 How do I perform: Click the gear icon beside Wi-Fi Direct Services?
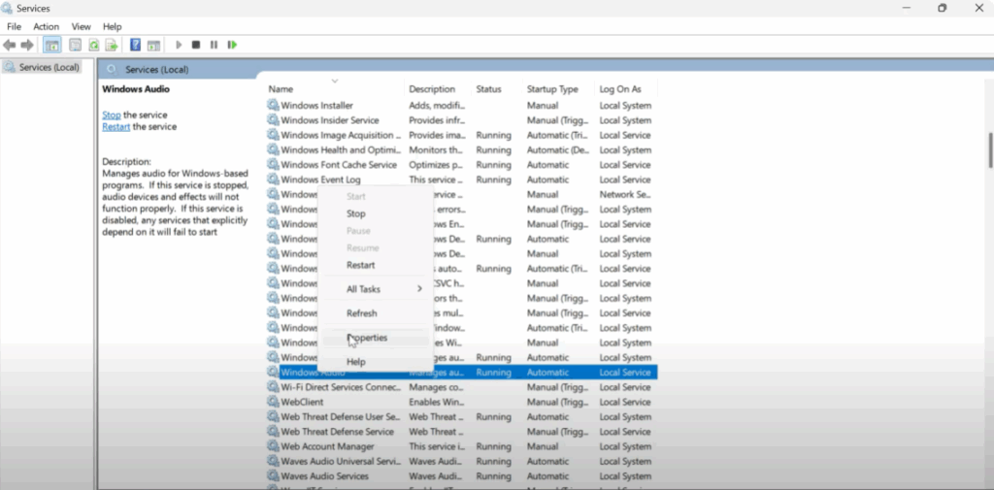273,387
